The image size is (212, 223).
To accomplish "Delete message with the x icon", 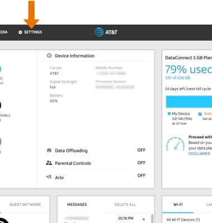I will [143, 219].
